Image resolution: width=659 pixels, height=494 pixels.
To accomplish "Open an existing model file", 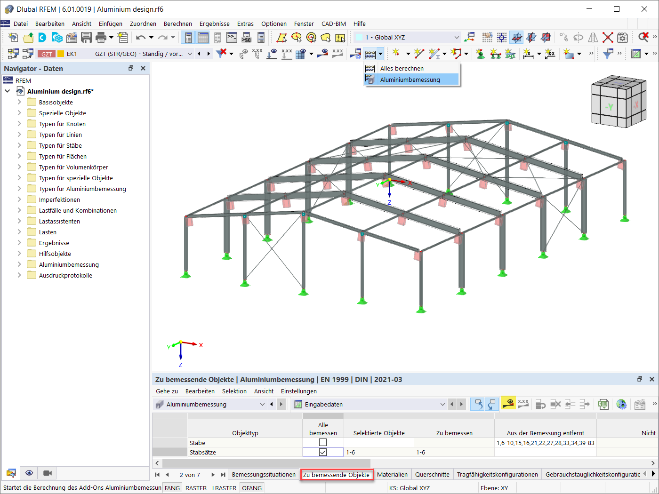I will 28,38.
